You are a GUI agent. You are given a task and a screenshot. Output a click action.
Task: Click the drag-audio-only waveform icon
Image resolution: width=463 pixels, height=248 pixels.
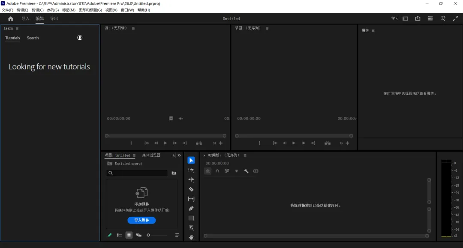181,119
